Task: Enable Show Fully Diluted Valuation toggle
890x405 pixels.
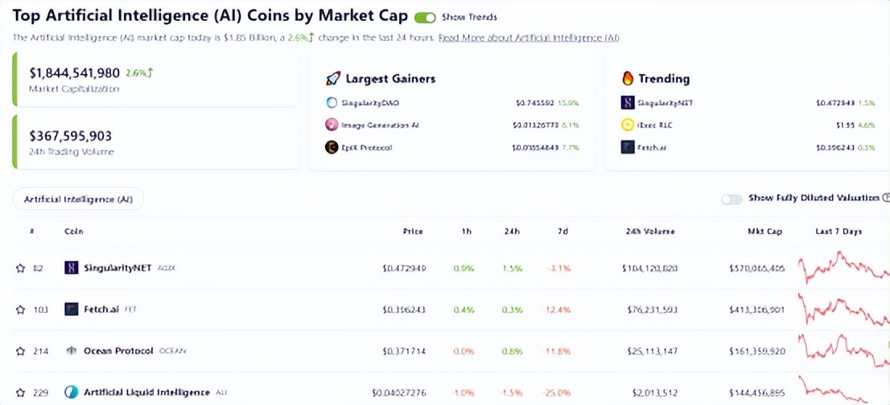Action: (x=731, y=198)
